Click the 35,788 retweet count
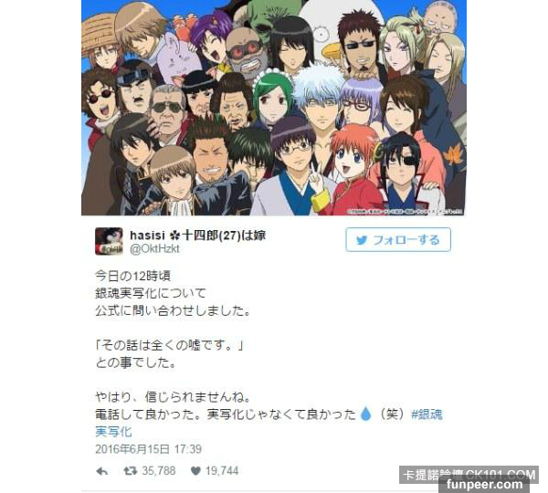The width and height of the screenshot is (548, 493). 159,471
